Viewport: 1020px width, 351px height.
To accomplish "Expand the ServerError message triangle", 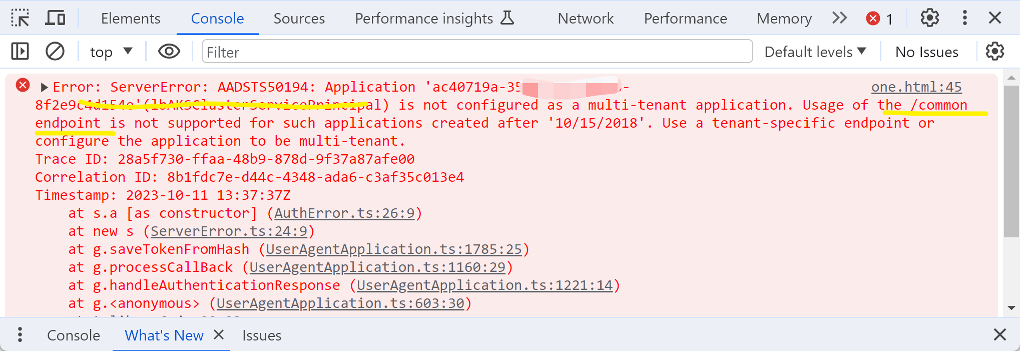I will (44, 87).
